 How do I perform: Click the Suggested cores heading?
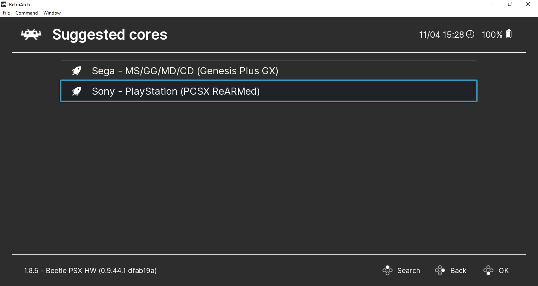(110, 35)
